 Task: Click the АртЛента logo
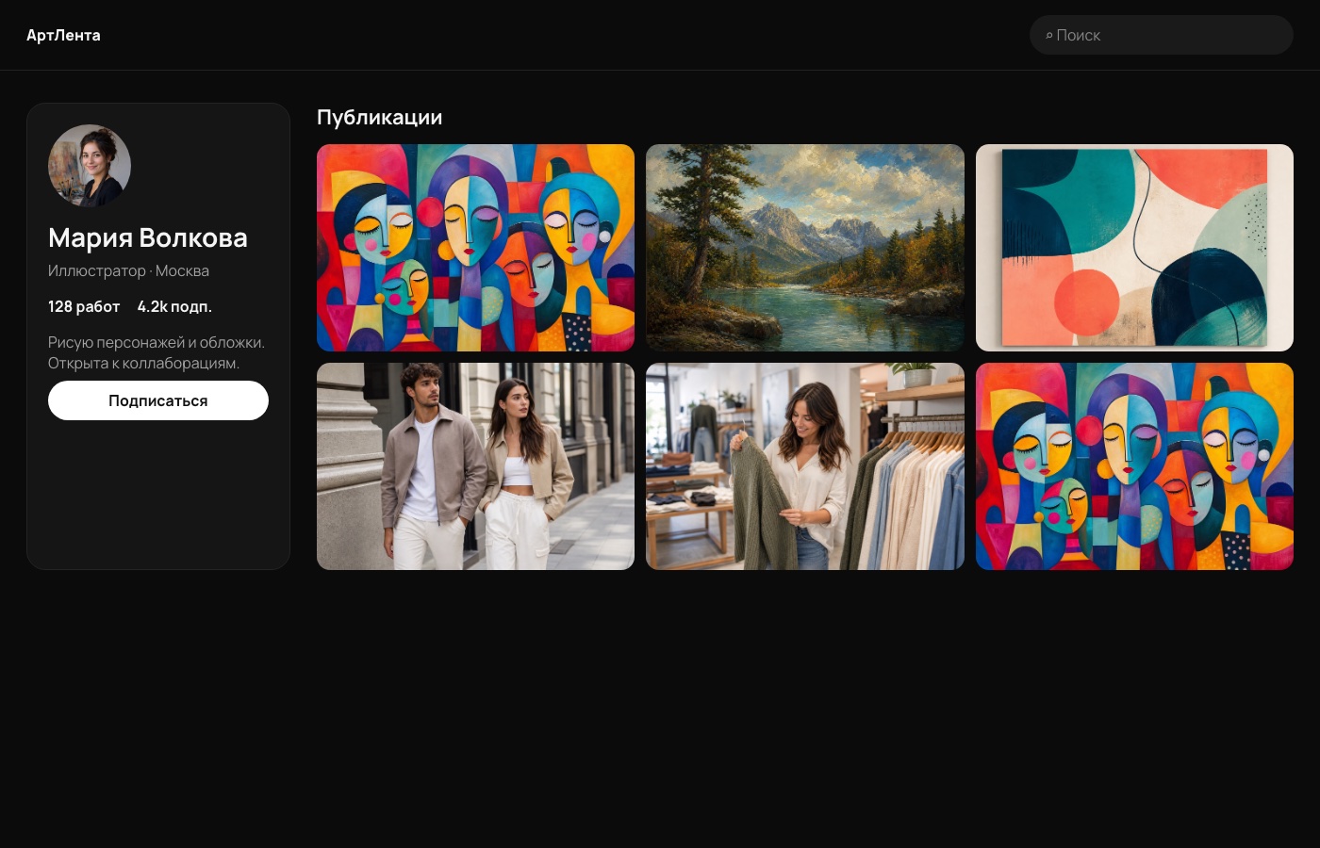tap(63, 35)
